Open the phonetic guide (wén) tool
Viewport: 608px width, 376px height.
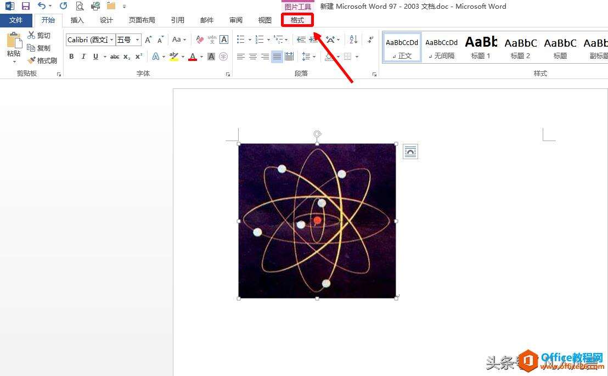[x=212, y=40]
